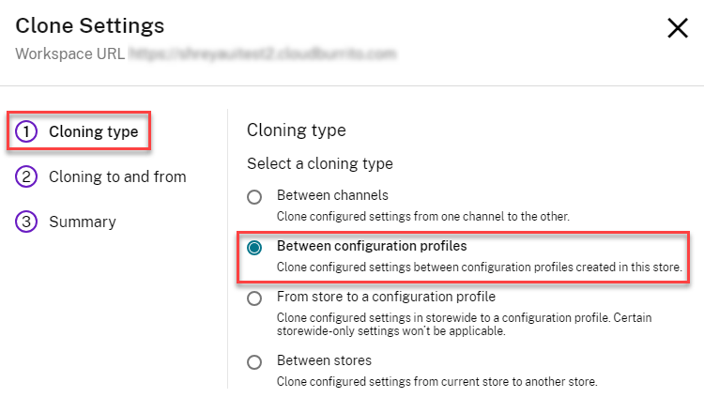Choose the Between configuration profiles radio button
Viewport: 704px width, 413px height.
point(254,248)
